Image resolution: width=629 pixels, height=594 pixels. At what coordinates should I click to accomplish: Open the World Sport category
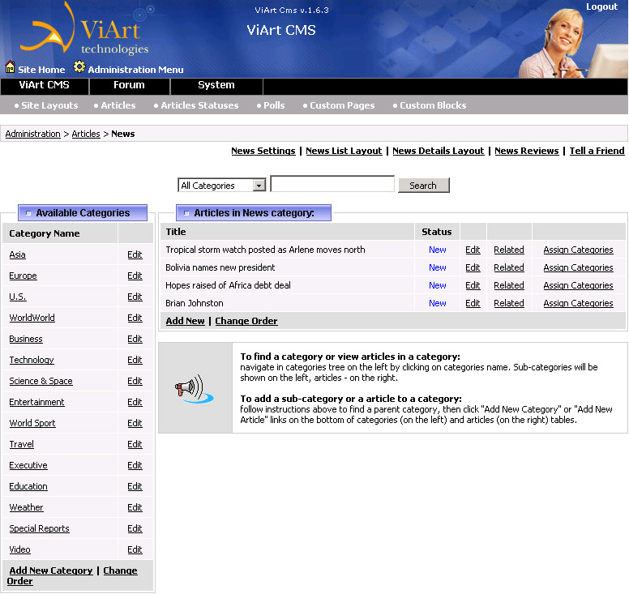pyautogui.click(x=32, y=423)
